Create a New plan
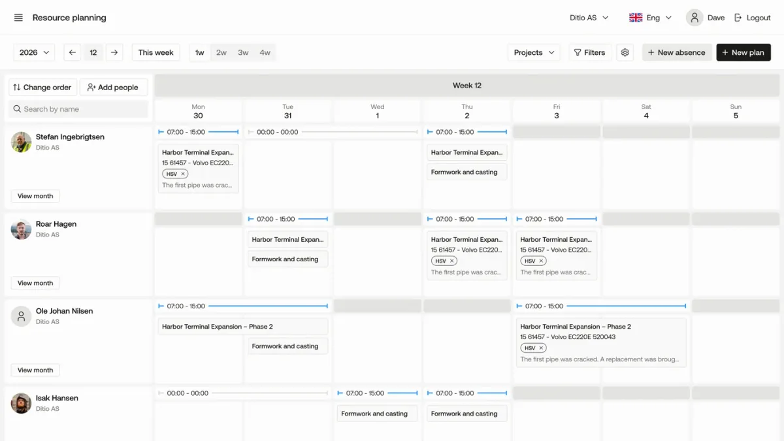The image size is (784, 441). pyautogui.click(x=743, y=53)
